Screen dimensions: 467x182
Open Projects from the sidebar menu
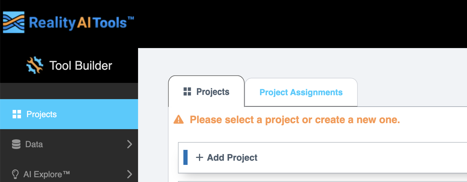click(41, 114)
